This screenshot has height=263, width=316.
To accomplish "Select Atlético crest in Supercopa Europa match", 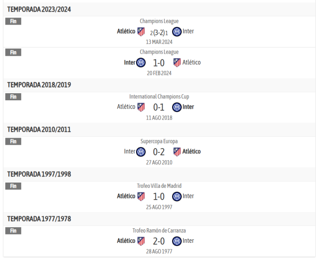I will coord(177,152).
